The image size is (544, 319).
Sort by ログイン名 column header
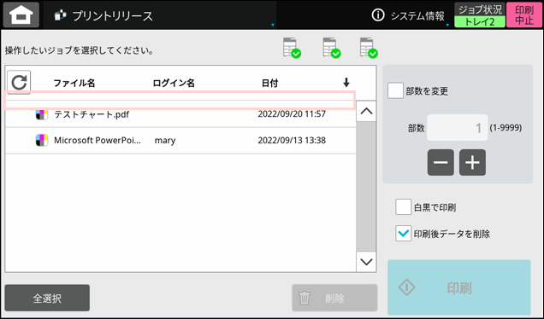point(174,83)
